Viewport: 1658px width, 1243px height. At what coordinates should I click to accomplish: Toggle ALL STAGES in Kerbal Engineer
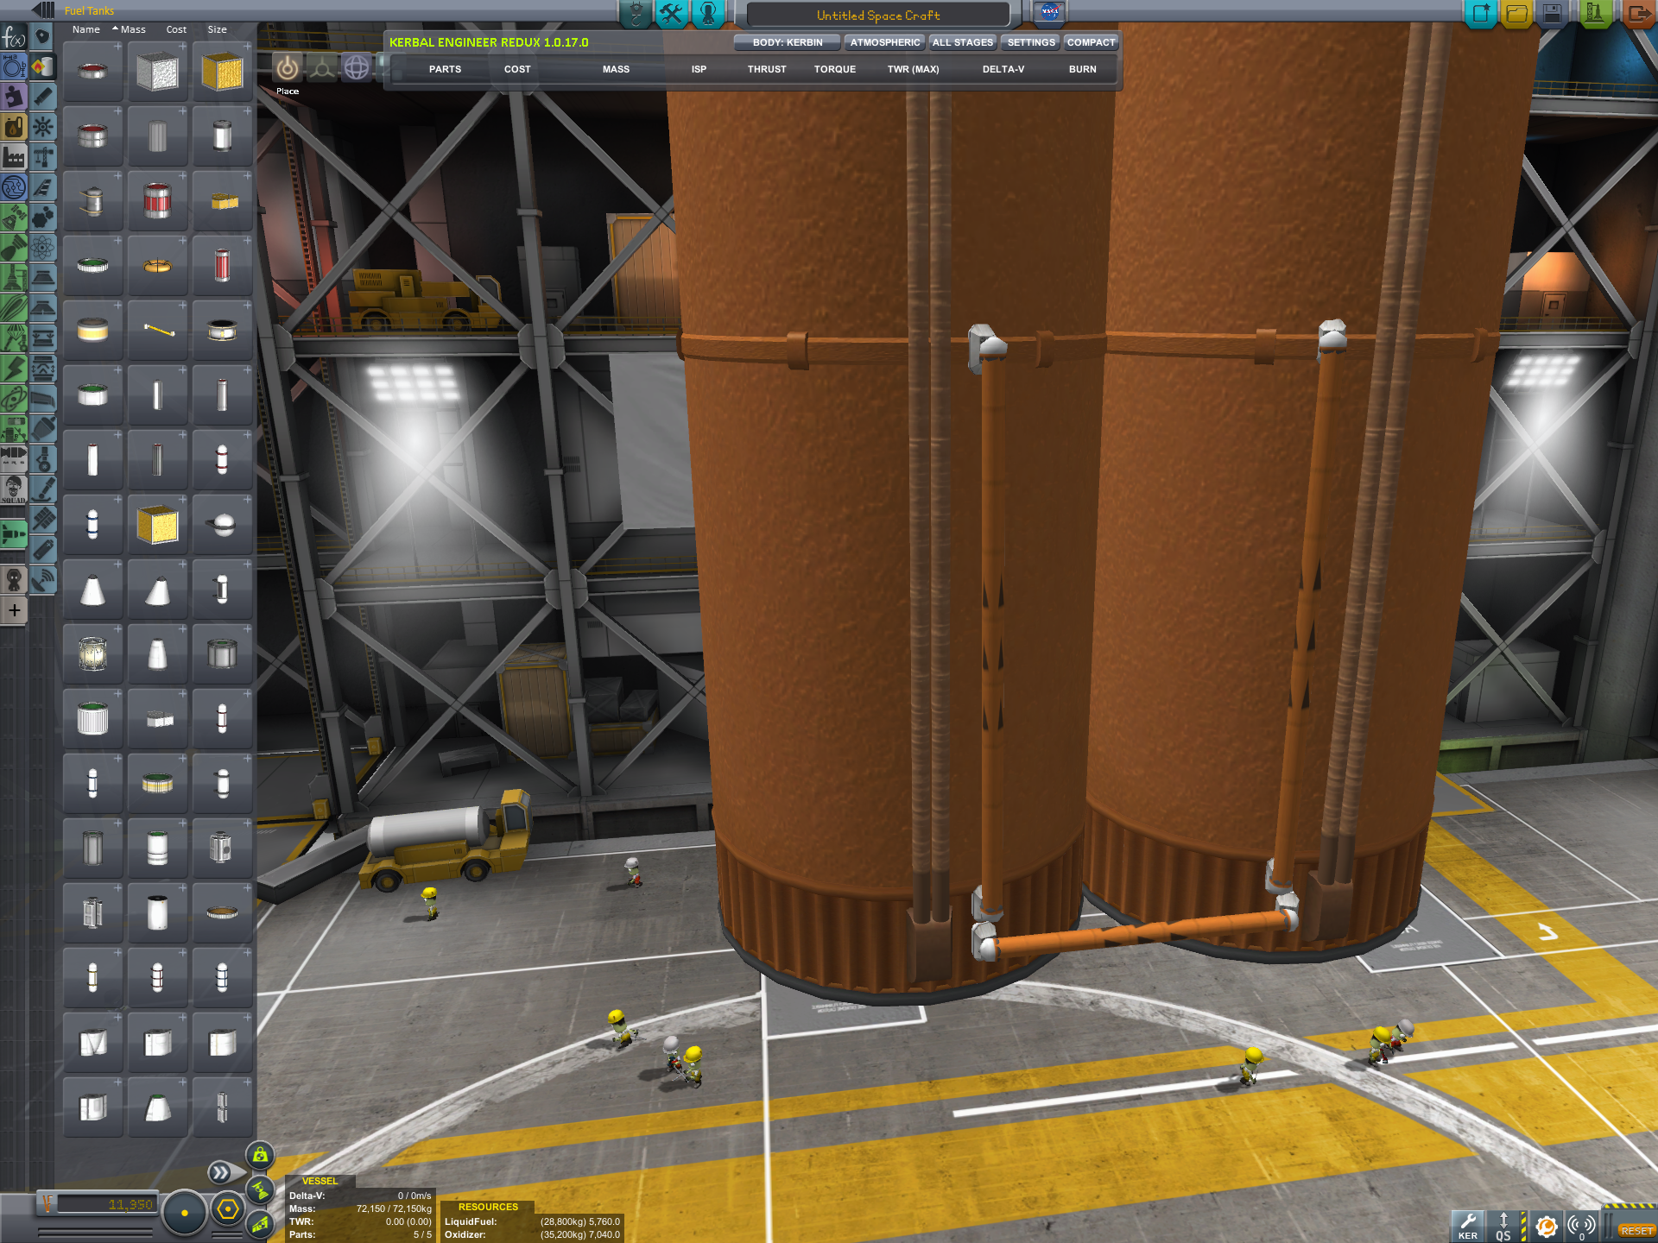coord(963,42)
